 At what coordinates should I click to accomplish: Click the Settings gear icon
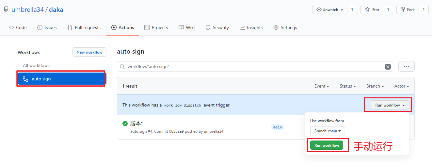[x=276, y=27]
